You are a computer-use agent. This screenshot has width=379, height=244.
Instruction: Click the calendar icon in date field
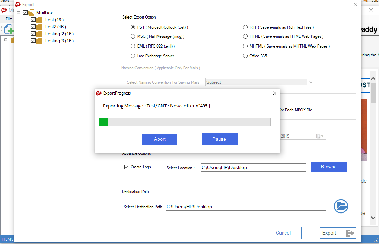pyautogui.click(x=319, y=136)
